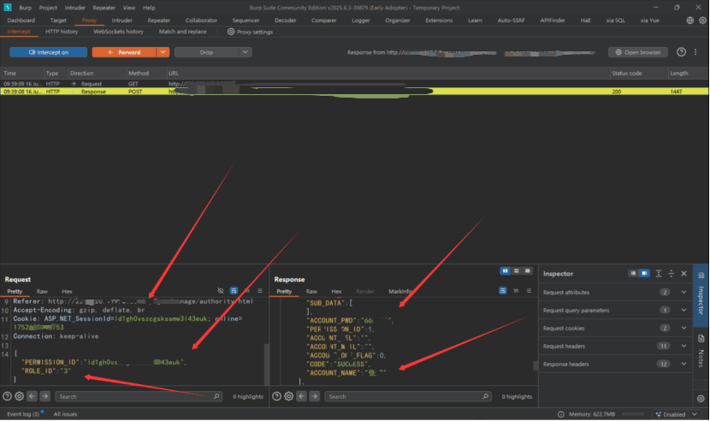Open the Proxy settings gear
The width and height of the screenshot is (710, 421).
pyautogui.click(x=231, y=32)
